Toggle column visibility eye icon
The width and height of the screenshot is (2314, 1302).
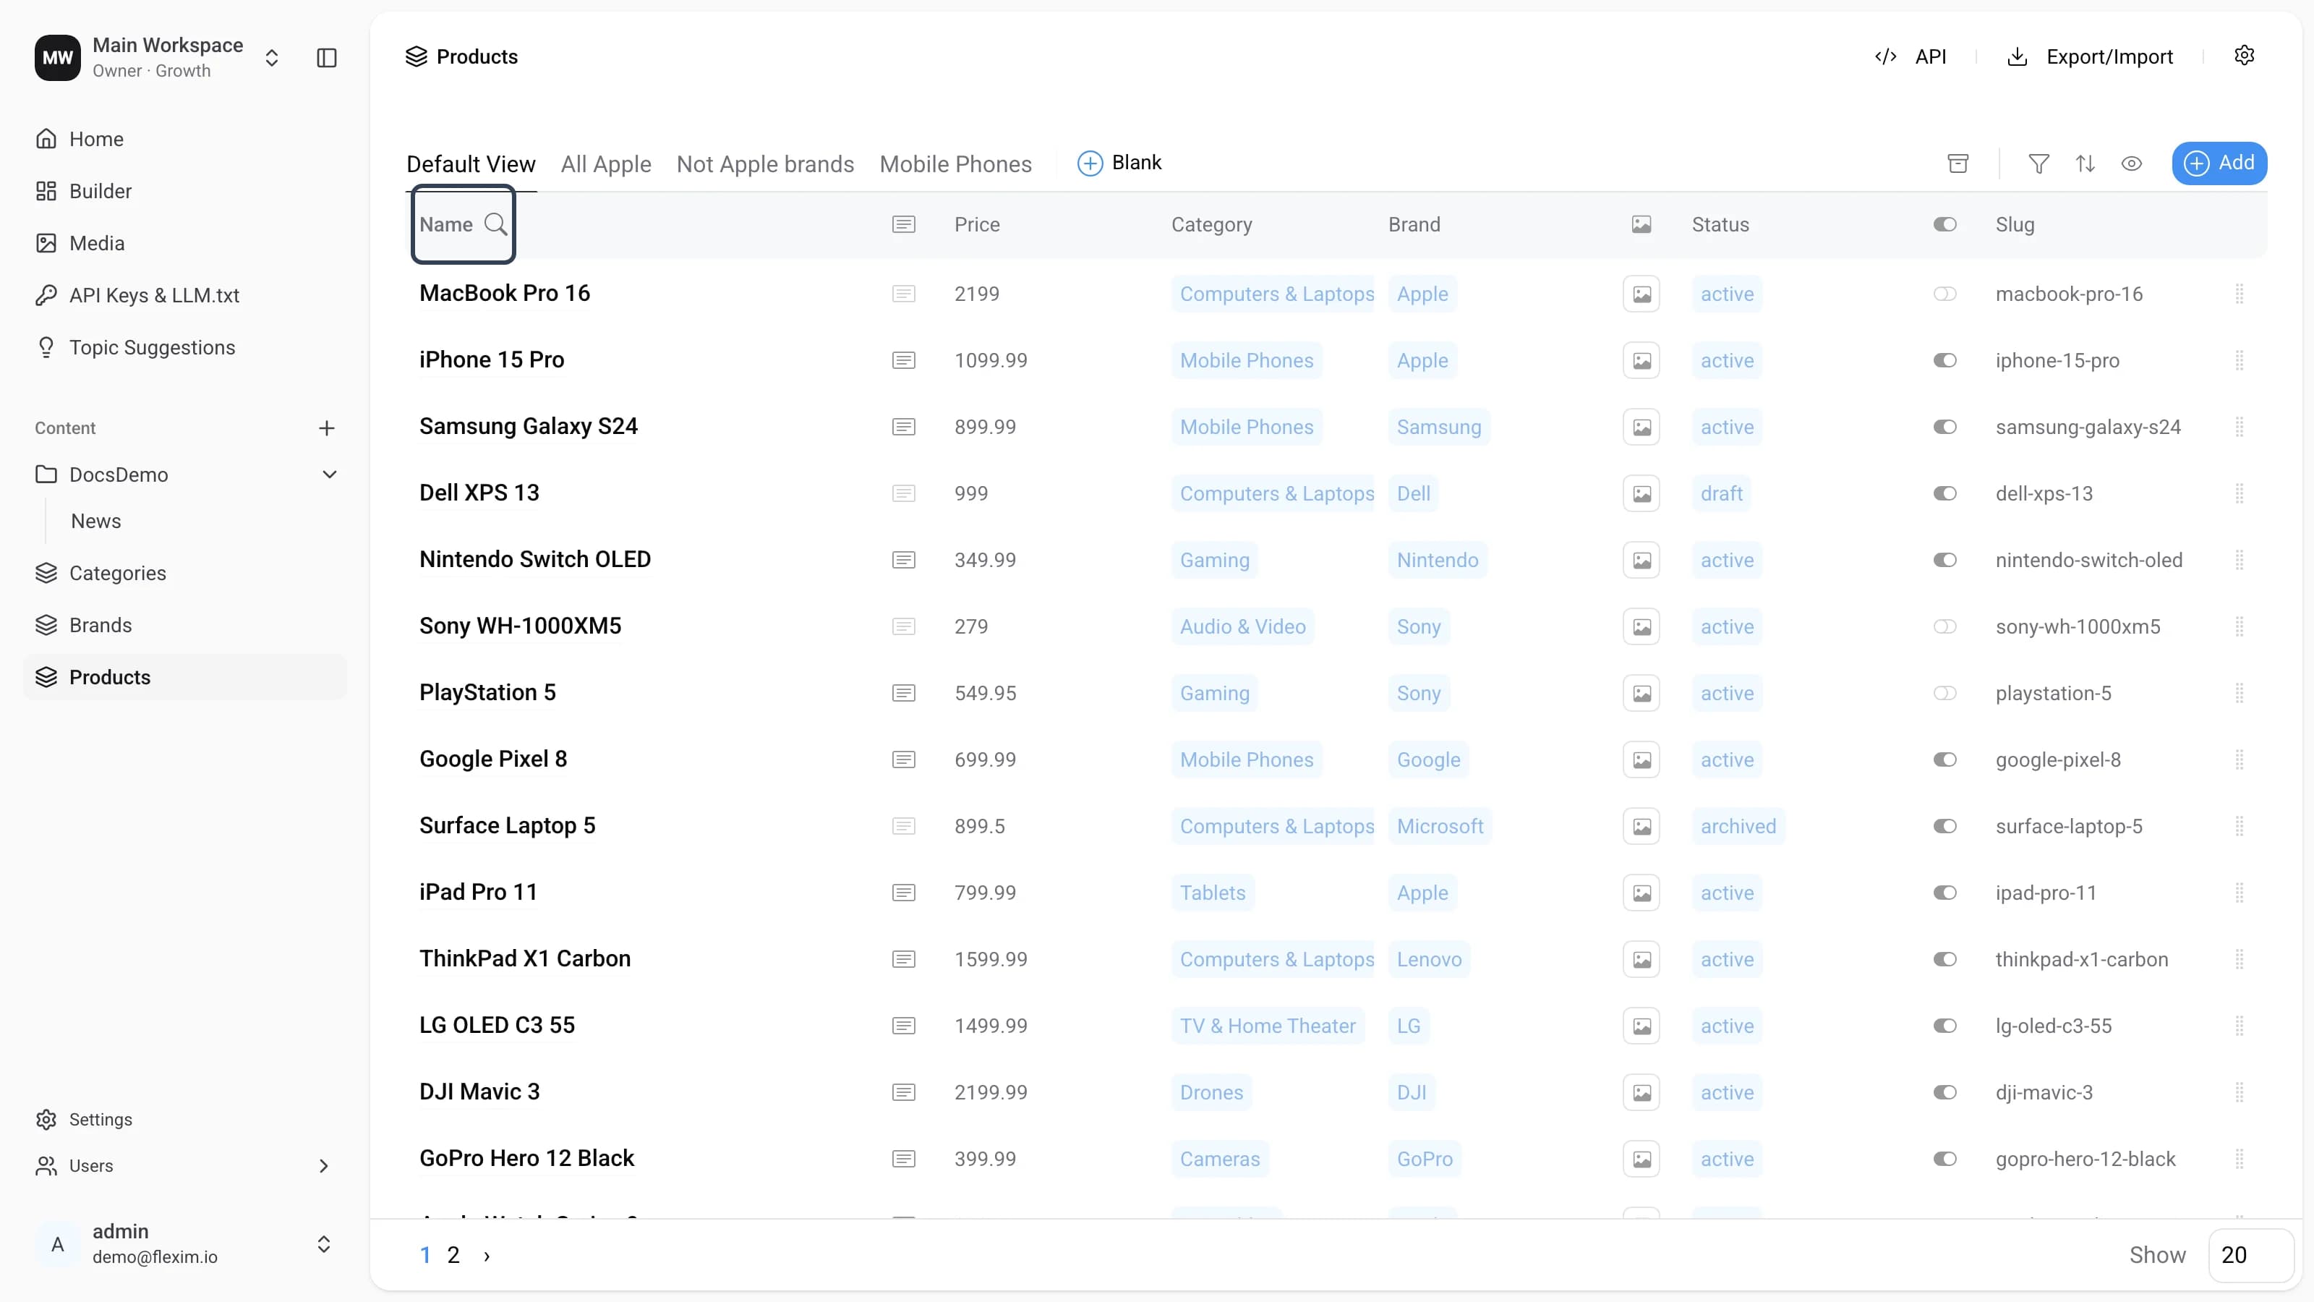click(x=2132, y=163)
